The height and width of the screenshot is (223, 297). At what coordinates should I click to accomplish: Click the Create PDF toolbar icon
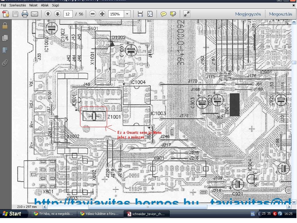click(x=6, y=14)
